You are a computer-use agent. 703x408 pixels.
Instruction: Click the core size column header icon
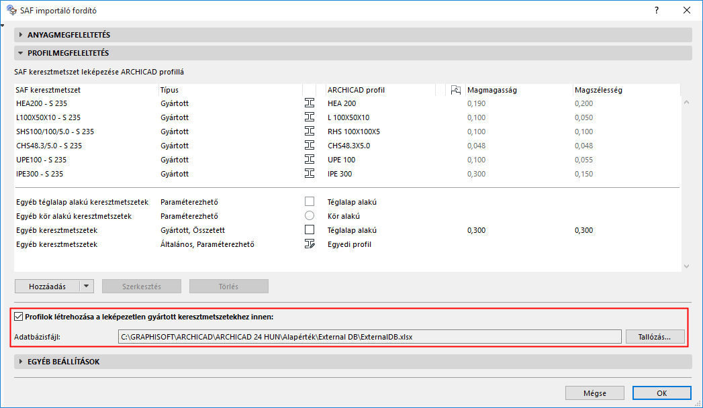[x=455, y=90]
